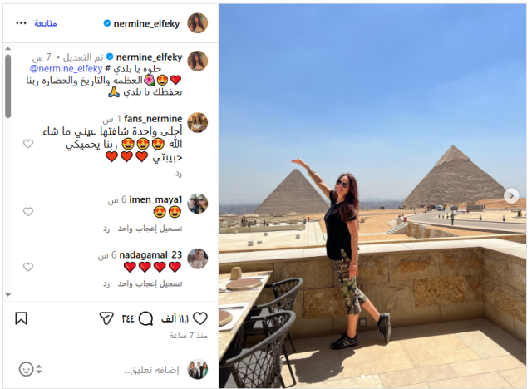Open the emoji picker smiley icon

(26, 369)
